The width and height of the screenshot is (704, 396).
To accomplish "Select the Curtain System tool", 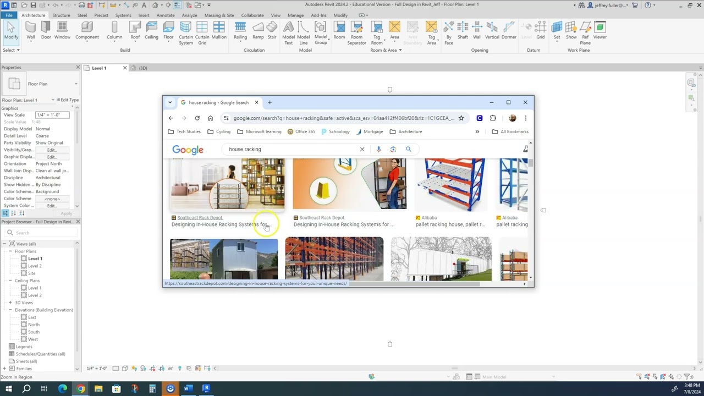I will point(186,33).
